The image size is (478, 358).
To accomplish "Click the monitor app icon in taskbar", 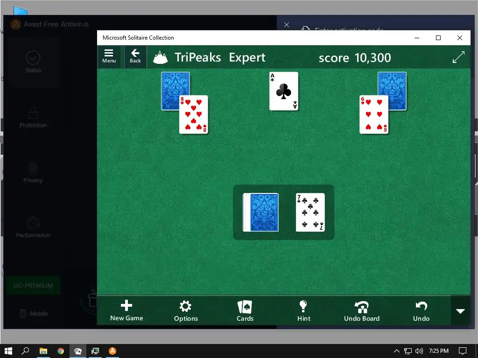I will pos(95,351).
